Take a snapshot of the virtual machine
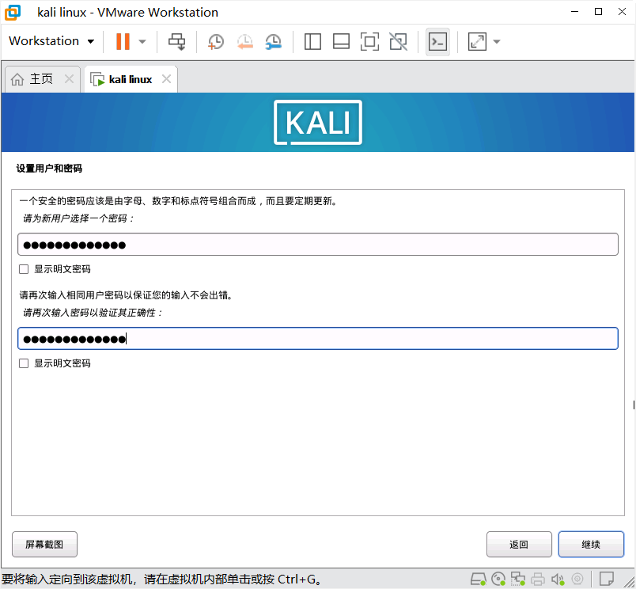Screen dimensions: 636x589 (215, 41)
